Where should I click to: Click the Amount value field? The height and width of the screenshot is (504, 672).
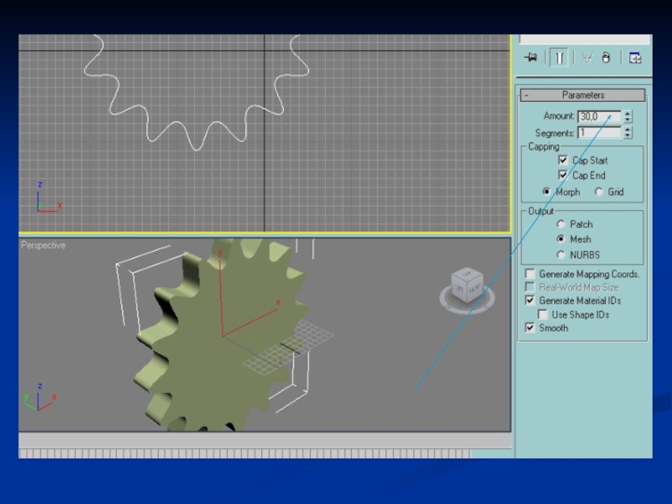(599, 117)
